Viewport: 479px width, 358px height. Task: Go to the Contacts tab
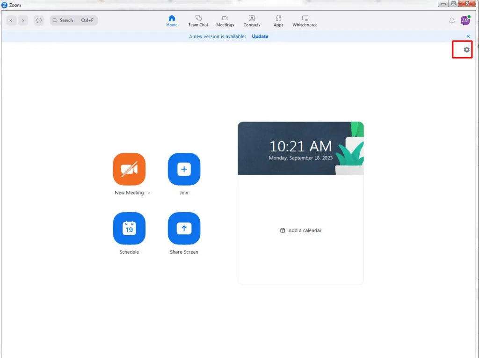pyautogui.click(x=252, y=20)
